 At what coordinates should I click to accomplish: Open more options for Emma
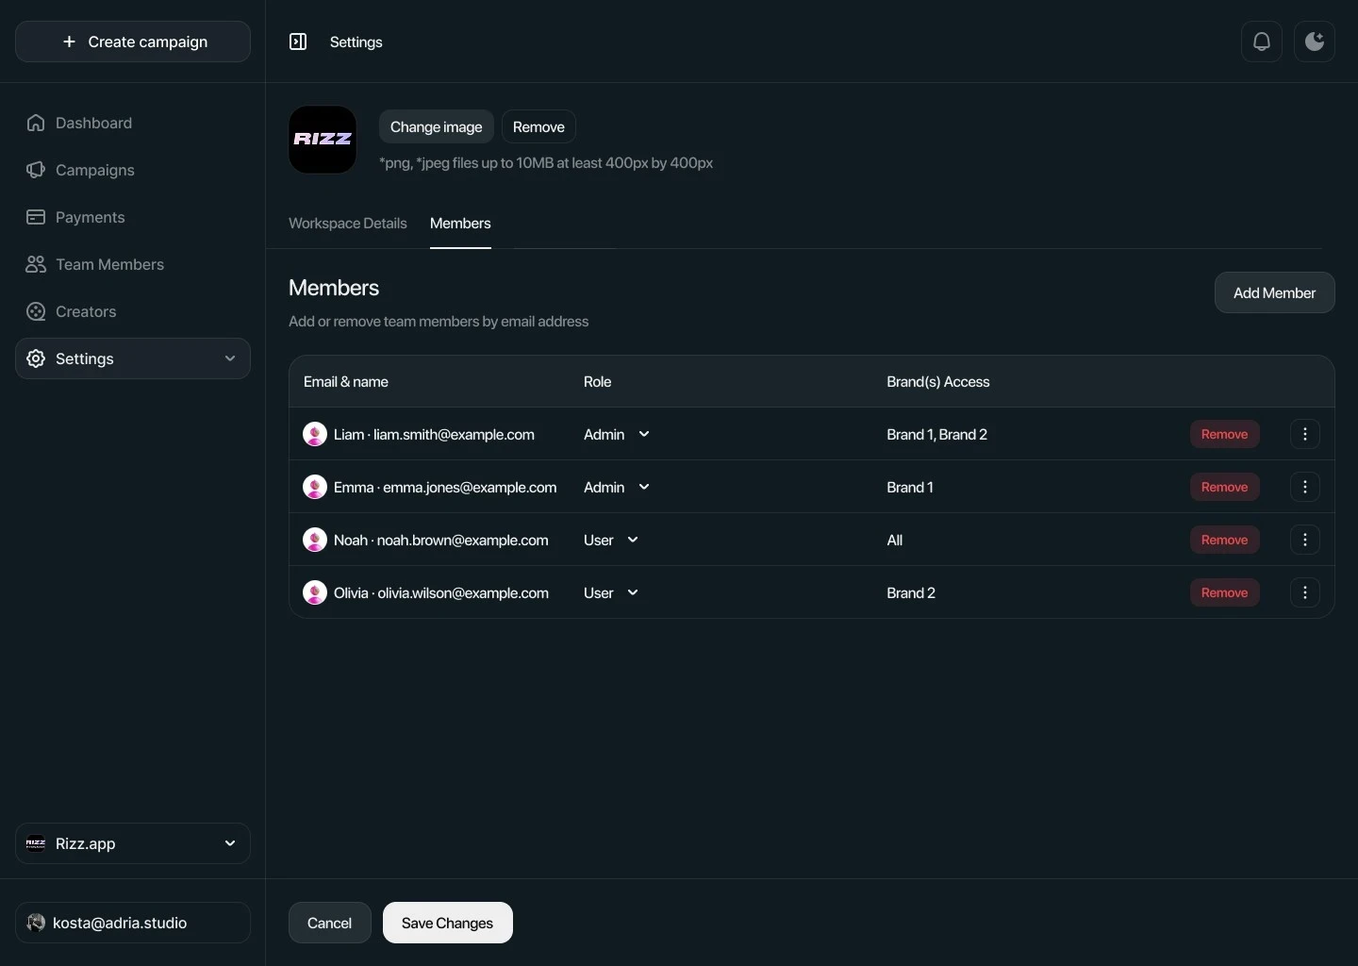coord(1305,487)
